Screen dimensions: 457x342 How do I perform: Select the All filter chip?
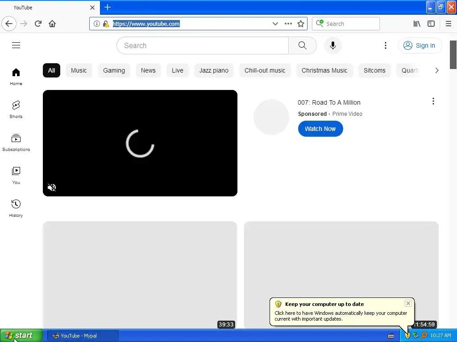pos(51,70)
